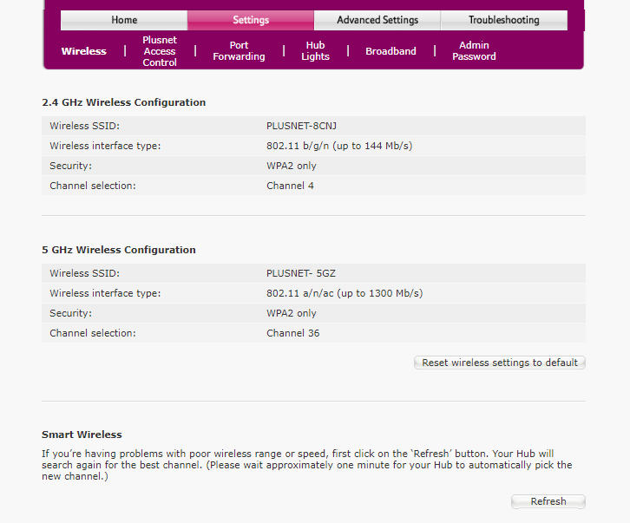The image size is (630, 523).
Task: Open the Wireless settings submenu
Action: [x=83, y=51]
